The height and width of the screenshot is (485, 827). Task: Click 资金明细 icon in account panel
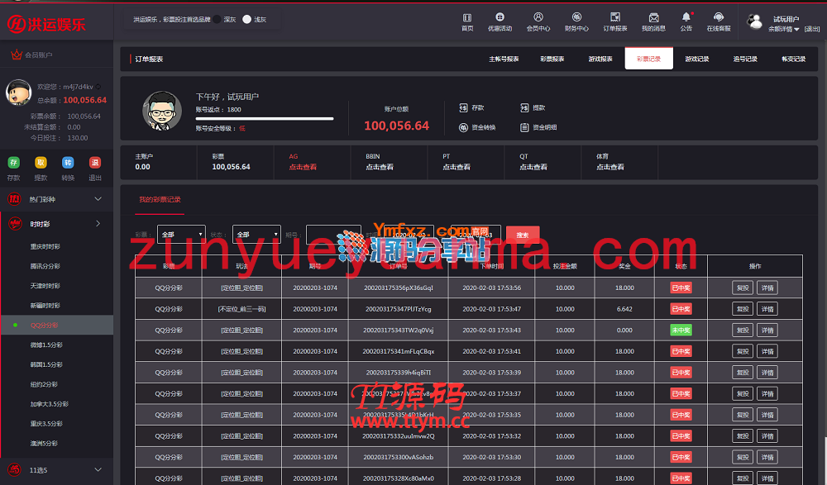tap(524, 127)
